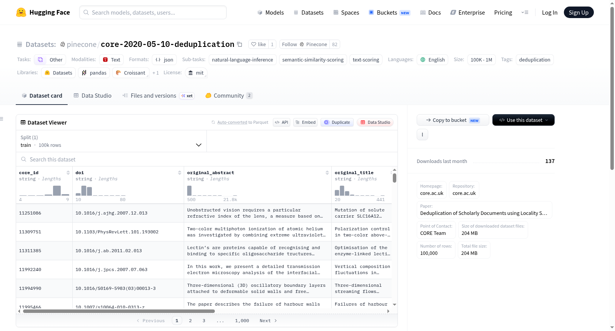This screenshot has width=615, height=331.
Task: Click the json format tag
Action: click(x=165, y=60)
